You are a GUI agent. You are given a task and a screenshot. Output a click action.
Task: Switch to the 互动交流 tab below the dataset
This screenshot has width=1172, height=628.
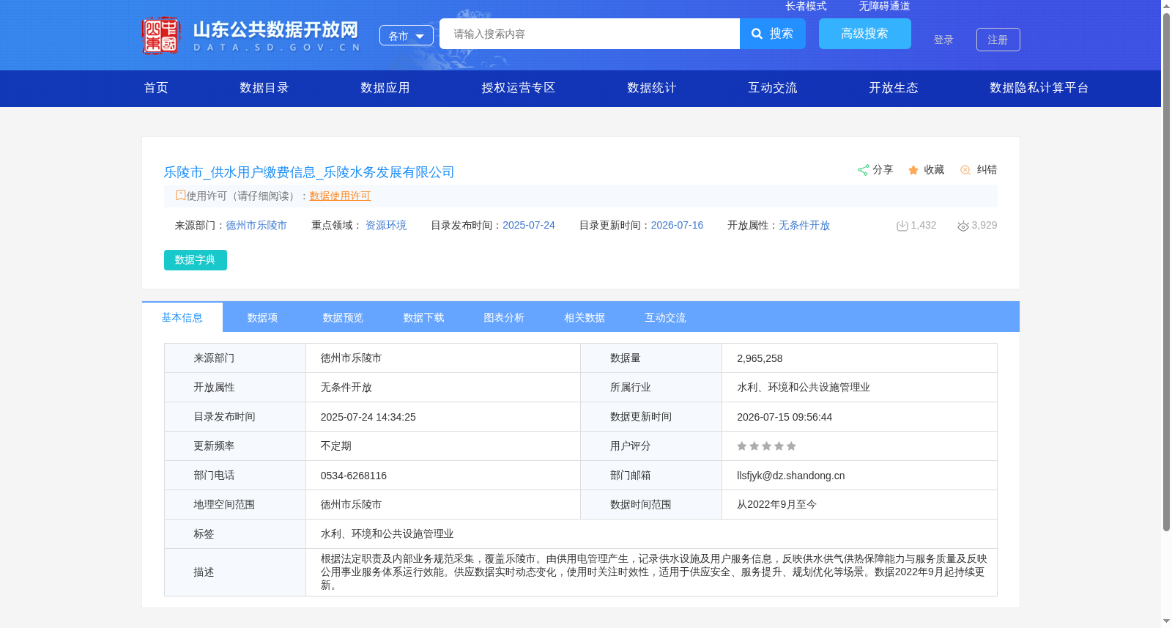tap(666, 317)
